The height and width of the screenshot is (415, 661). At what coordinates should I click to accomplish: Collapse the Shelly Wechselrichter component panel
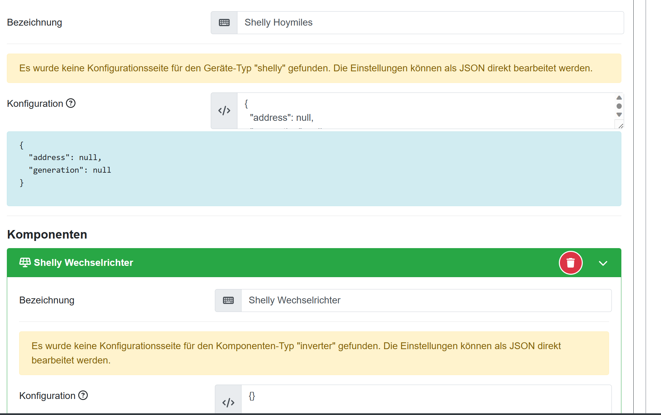click(x=603, y=263)
